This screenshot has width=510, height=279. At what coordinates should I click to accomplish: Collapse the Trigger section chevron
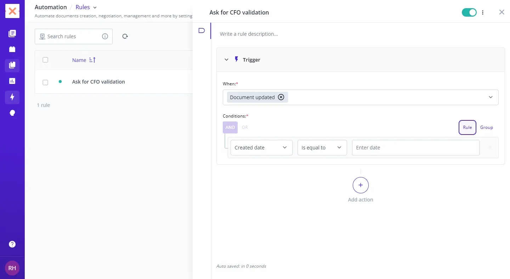tap(227, 60)
